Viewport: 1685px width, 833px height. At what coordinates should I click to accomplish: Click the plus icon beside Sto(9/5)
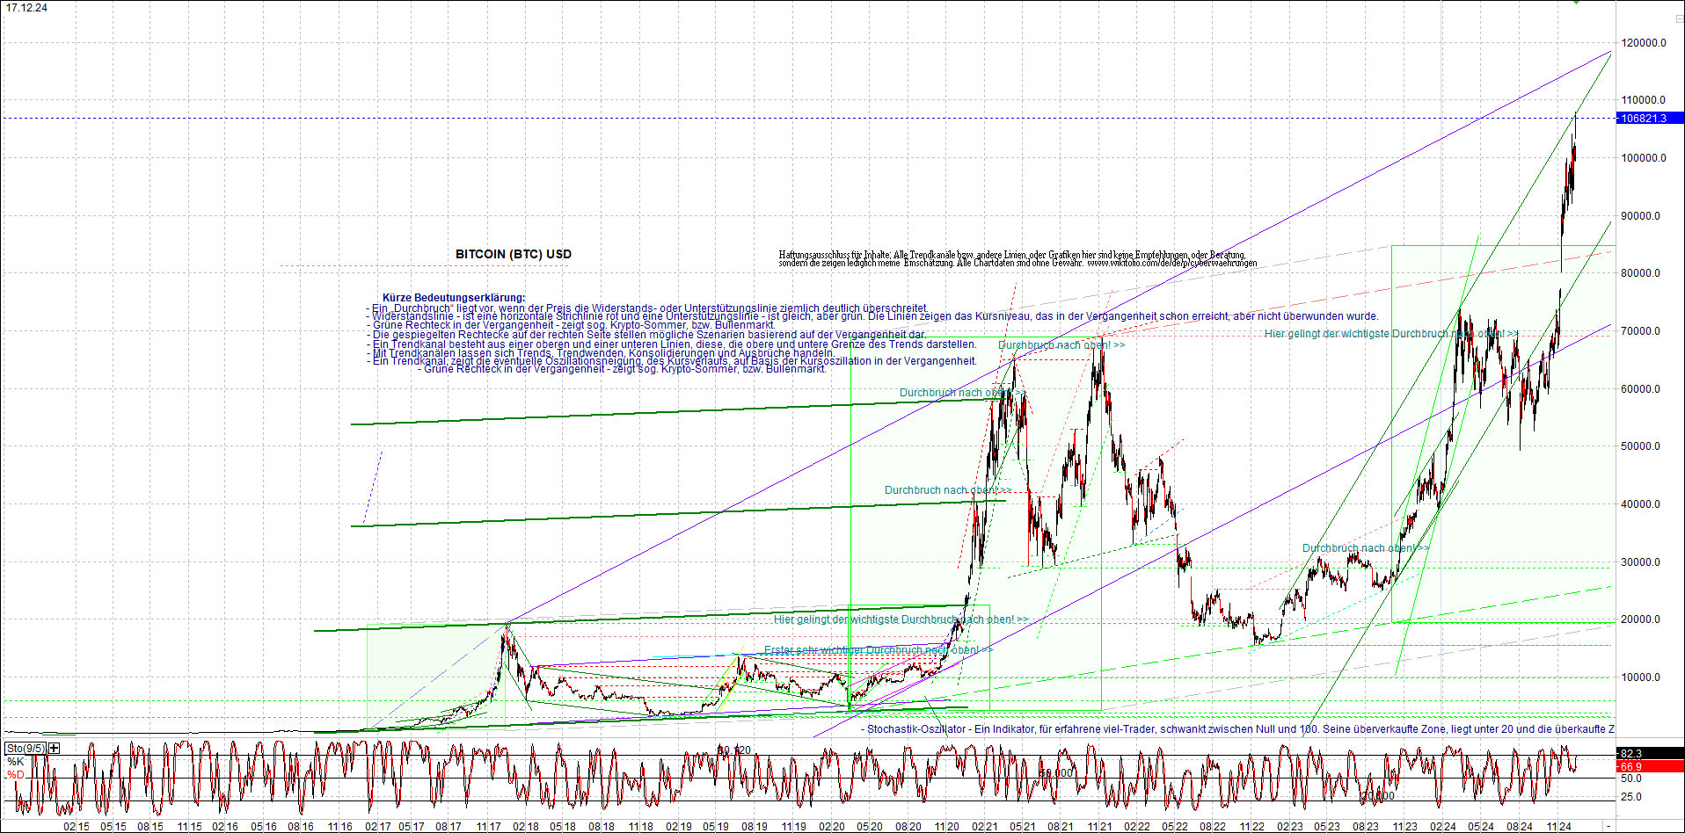[55, 748]
